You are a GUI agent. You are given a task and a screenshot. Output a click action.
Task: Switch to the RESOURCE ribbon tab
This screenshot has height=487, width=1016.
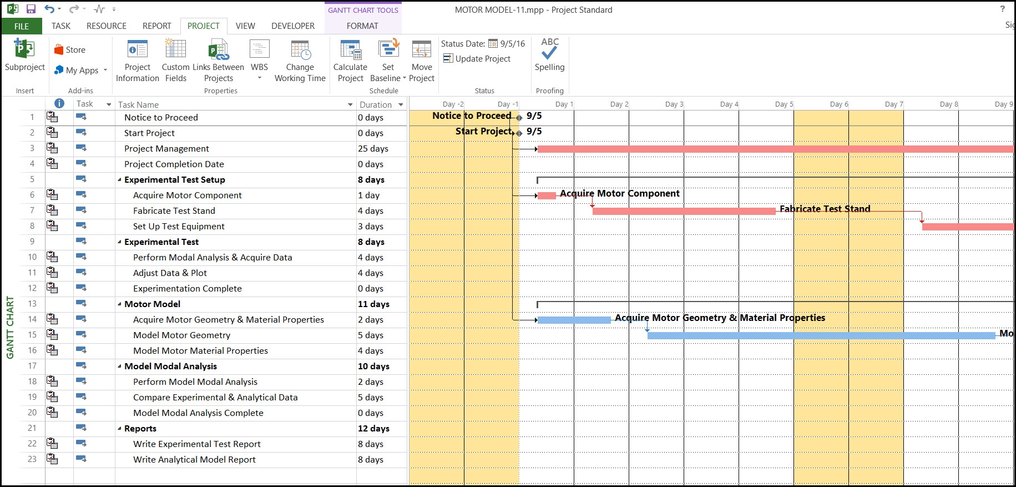point(107,26)
